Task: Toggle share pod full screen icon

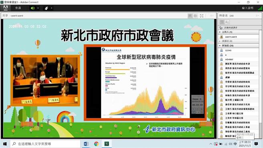Action: click(x=202, y=16)
